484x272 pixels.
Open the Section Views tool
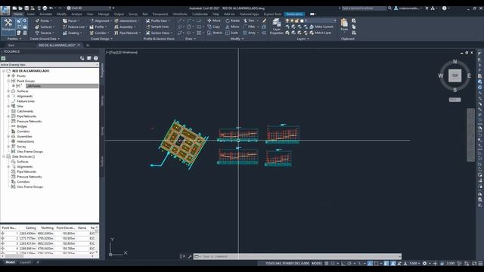point(159,33)
